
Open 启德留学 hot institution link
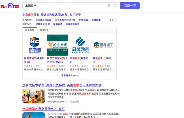(83, 20)
